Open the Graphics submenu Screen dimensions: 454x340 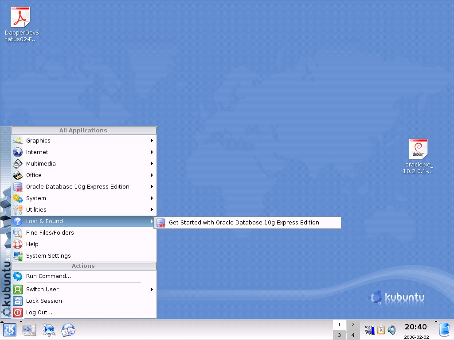(84, 140)
